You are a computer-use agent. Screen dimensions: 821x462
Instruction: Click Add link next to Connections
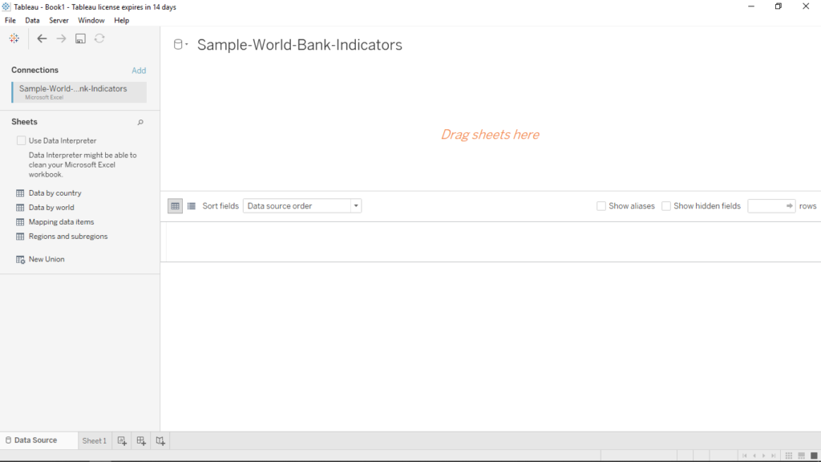click(139, 71)
